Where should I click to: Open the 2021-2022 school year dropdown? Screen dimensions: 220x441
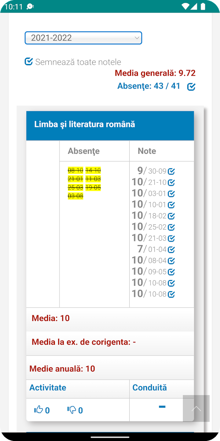tap(83, 38)
